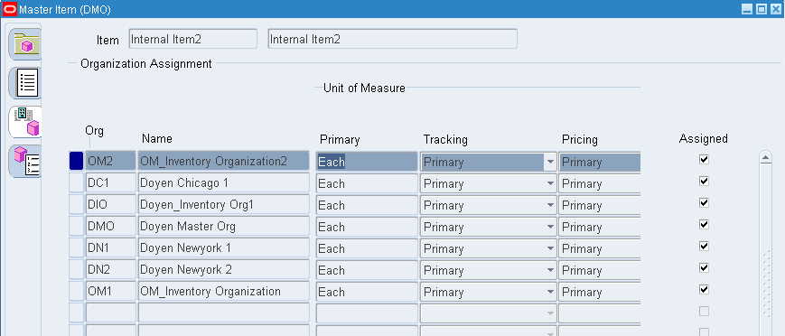
Task: Expand Tracking dropdown for the OM2 row
Action: [551, 162]
